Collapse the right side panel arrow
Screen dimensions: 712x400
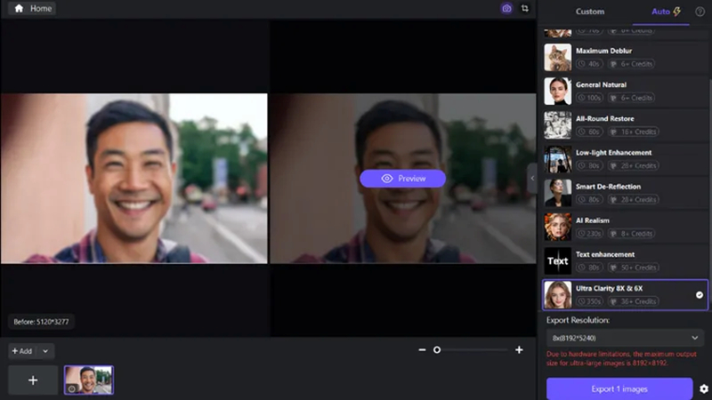click(532, 179)
